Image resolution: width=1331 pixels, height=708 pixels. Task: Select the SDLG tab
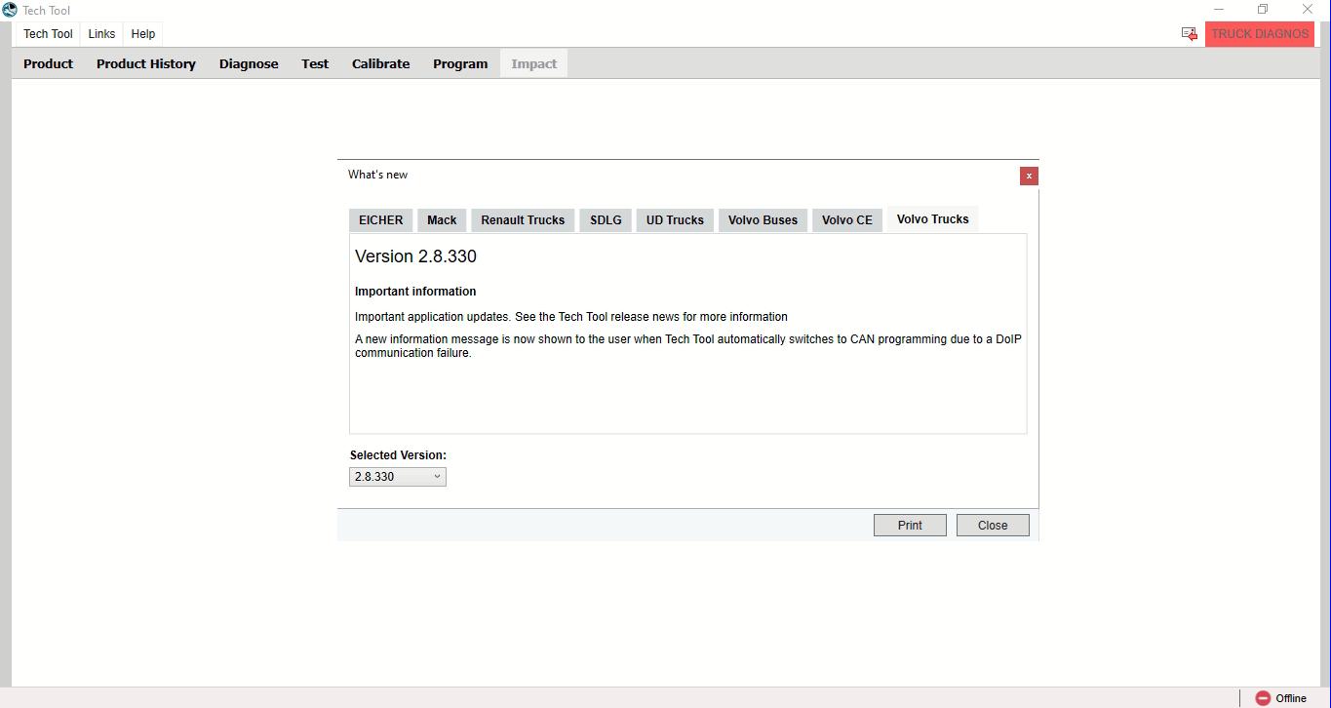pyautogui.click(x=606, y=220)
